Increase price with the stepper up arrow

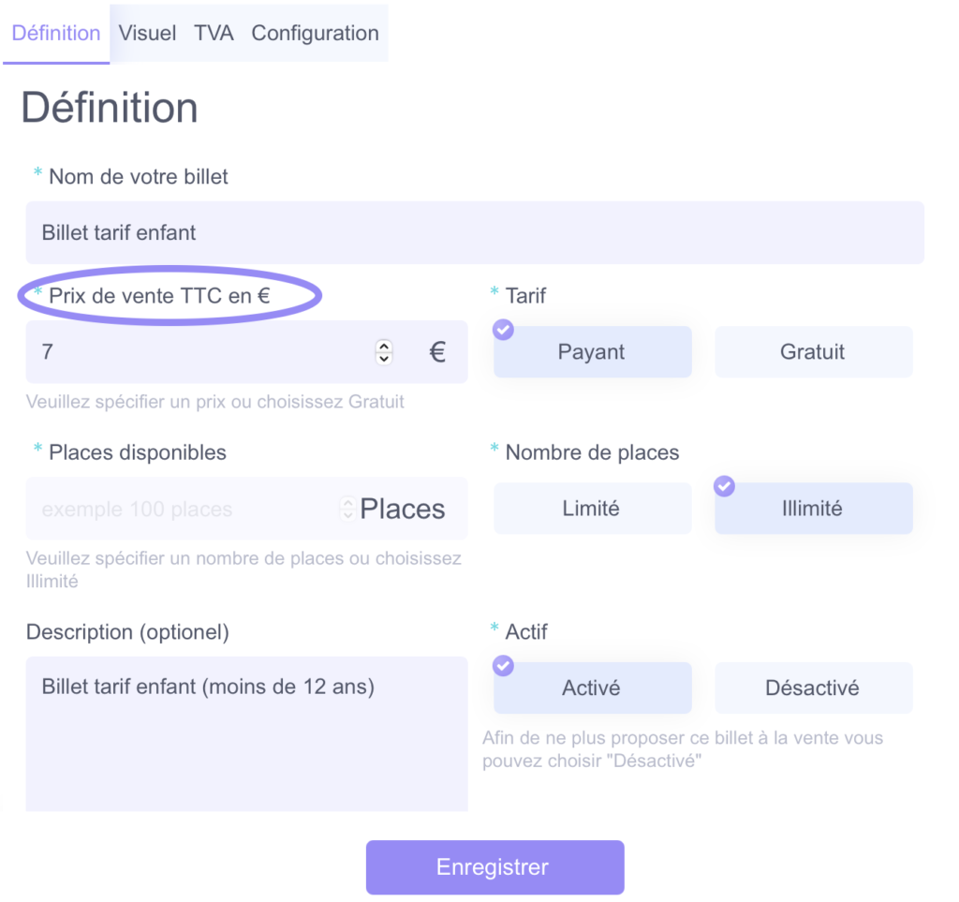[x=384, y=347]
